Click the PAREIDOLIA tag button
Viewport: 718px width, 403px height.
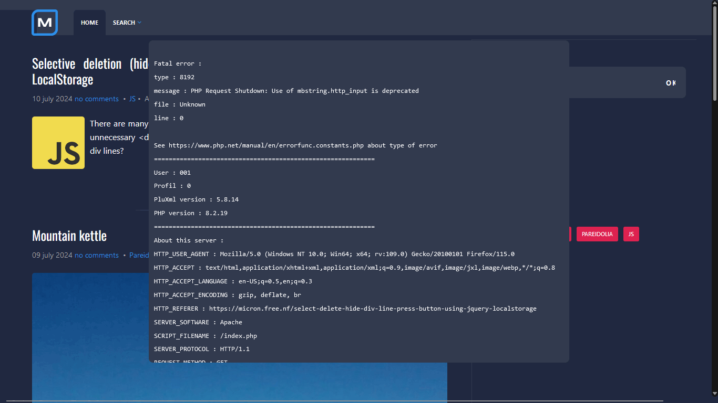tap(597, 234)
